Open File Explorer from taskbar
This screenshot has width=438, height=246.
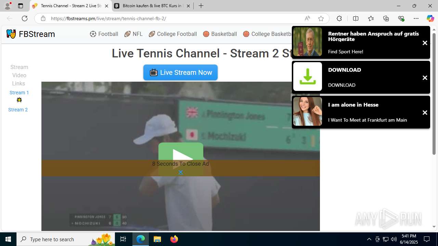pos(157,239)
